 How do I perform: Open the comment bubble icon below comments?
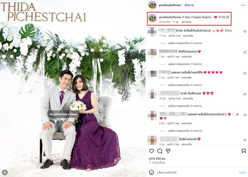coord(160,151)
